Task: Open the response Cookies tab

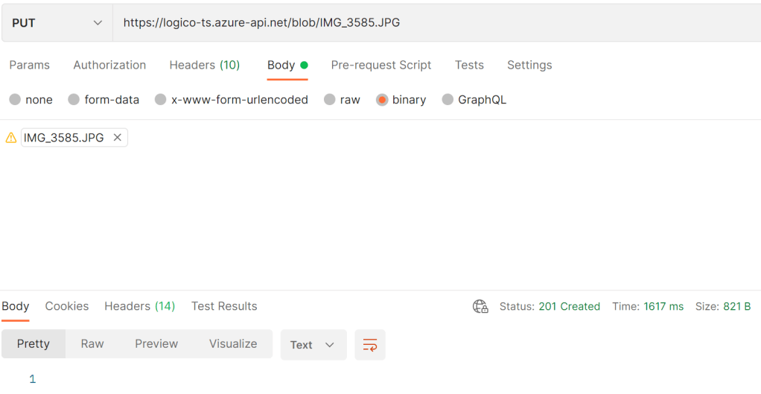Action: pos(67,306)
